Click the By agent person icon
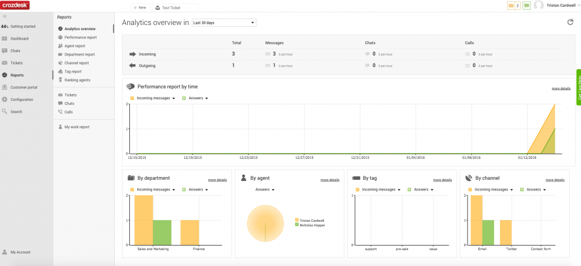The image size is (581, 266). (x=243, y=178)
